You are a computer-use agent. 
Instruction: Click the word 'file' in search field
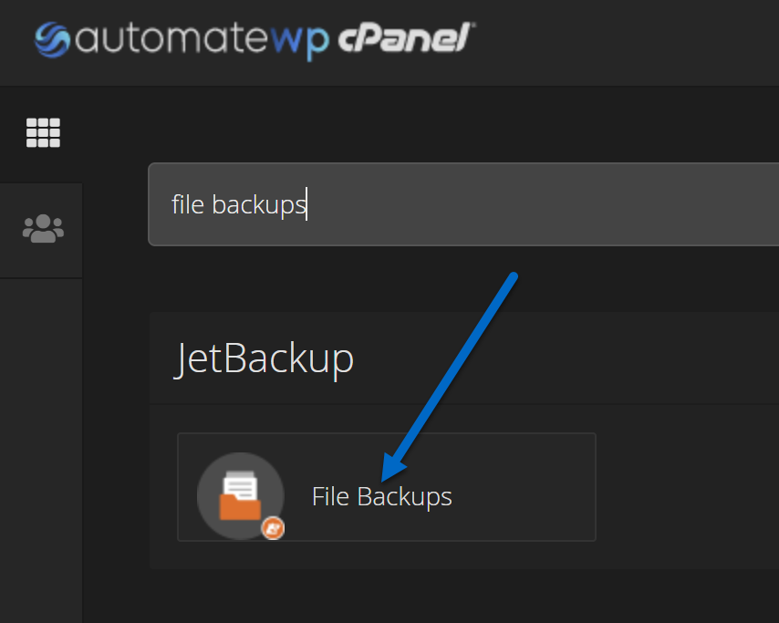(188, 204)
